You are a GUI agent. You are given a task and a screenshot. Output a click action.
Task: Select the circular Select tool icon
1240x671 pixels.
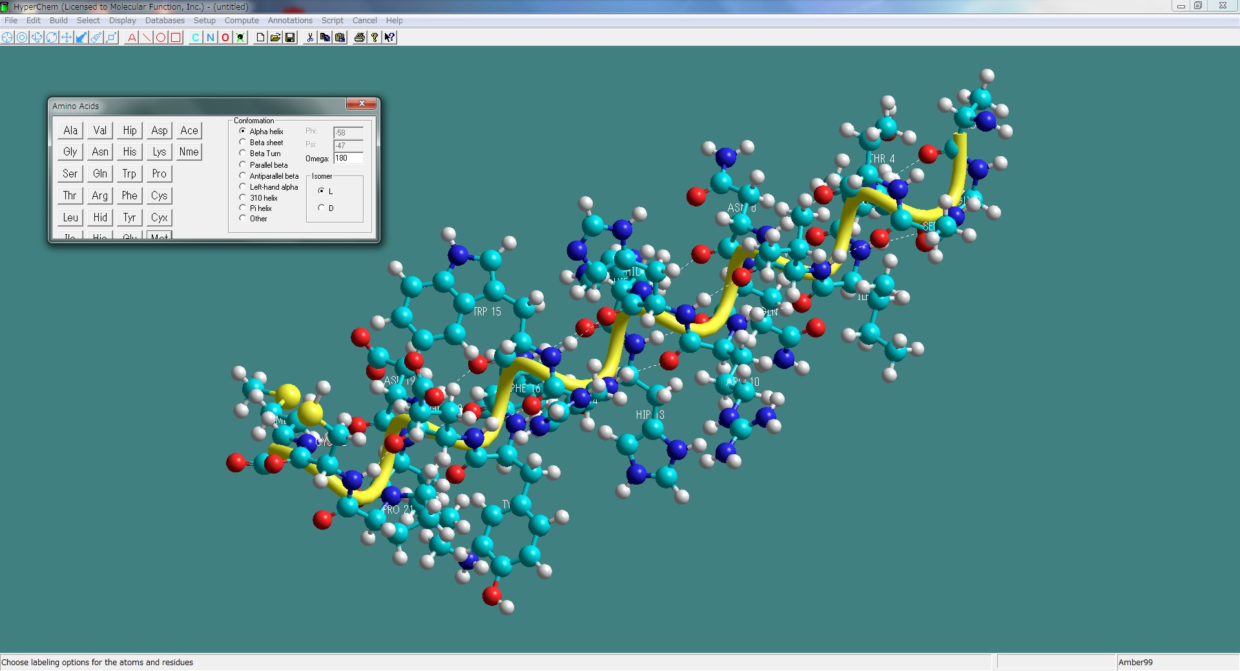pyautogui.click(x=22, y=37)
